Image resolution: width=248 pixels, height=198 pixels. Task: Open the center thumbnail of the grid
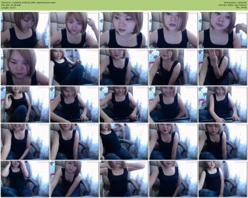(124, 104)
